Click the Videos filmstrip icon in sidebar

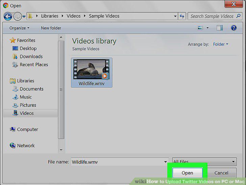tap(16, 113)
